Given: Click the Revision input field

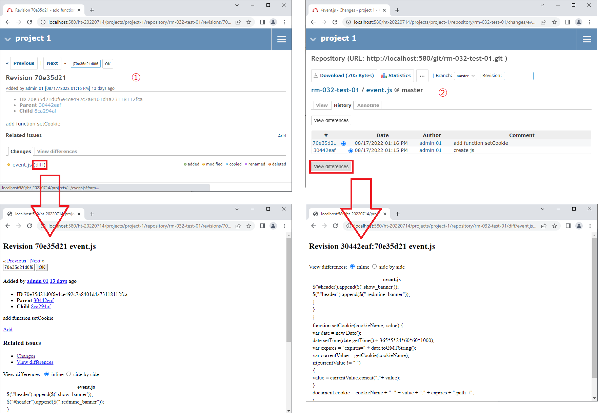Looking at the screenshot, I should (518, 76).
